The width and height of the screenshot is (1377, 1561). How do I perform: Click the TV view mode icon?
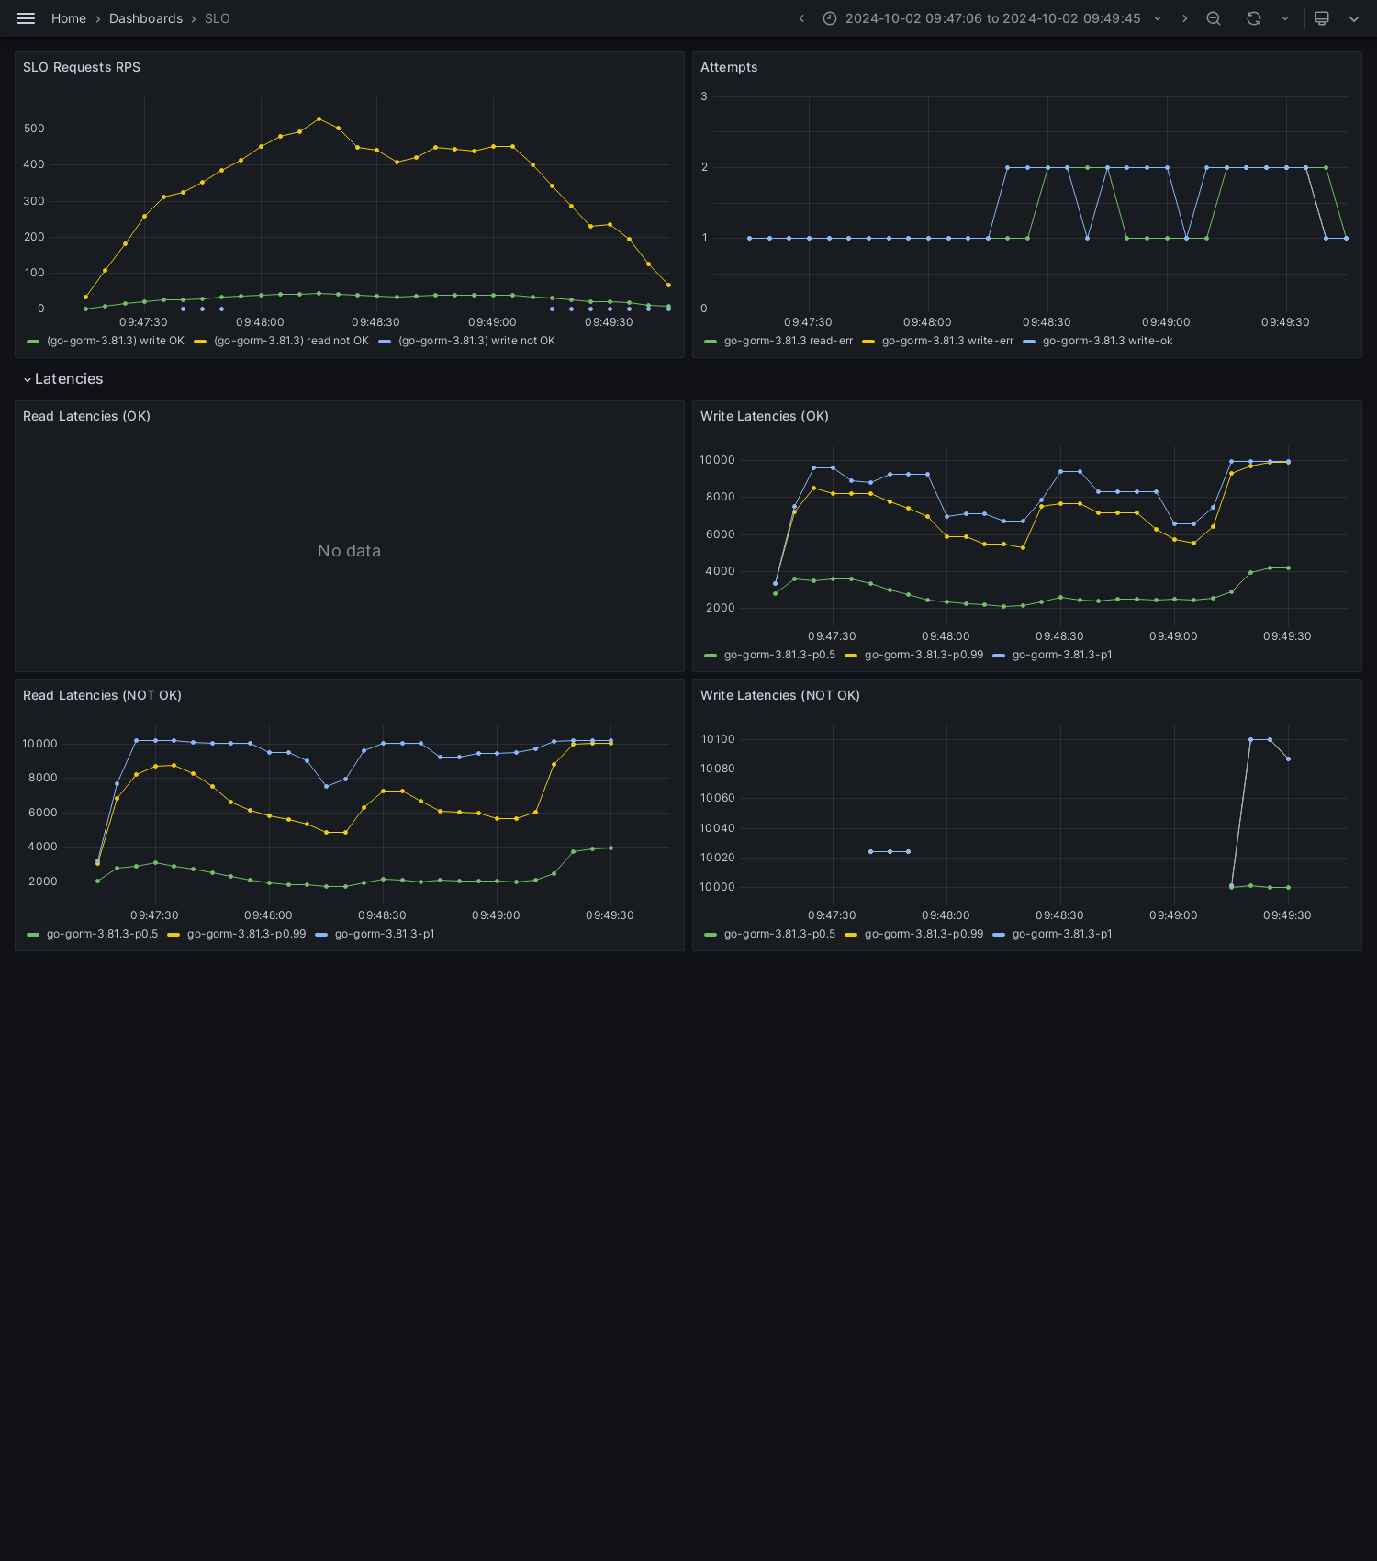point(1322,18)
